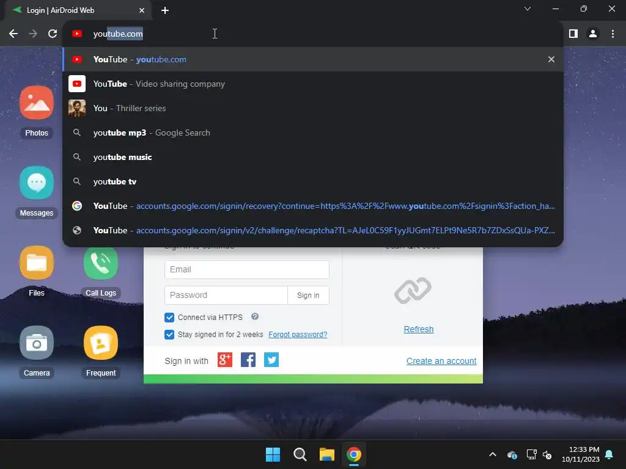The image size is (626, 469).
Task: Open Windows Start menu
Action: coord(273,454)
